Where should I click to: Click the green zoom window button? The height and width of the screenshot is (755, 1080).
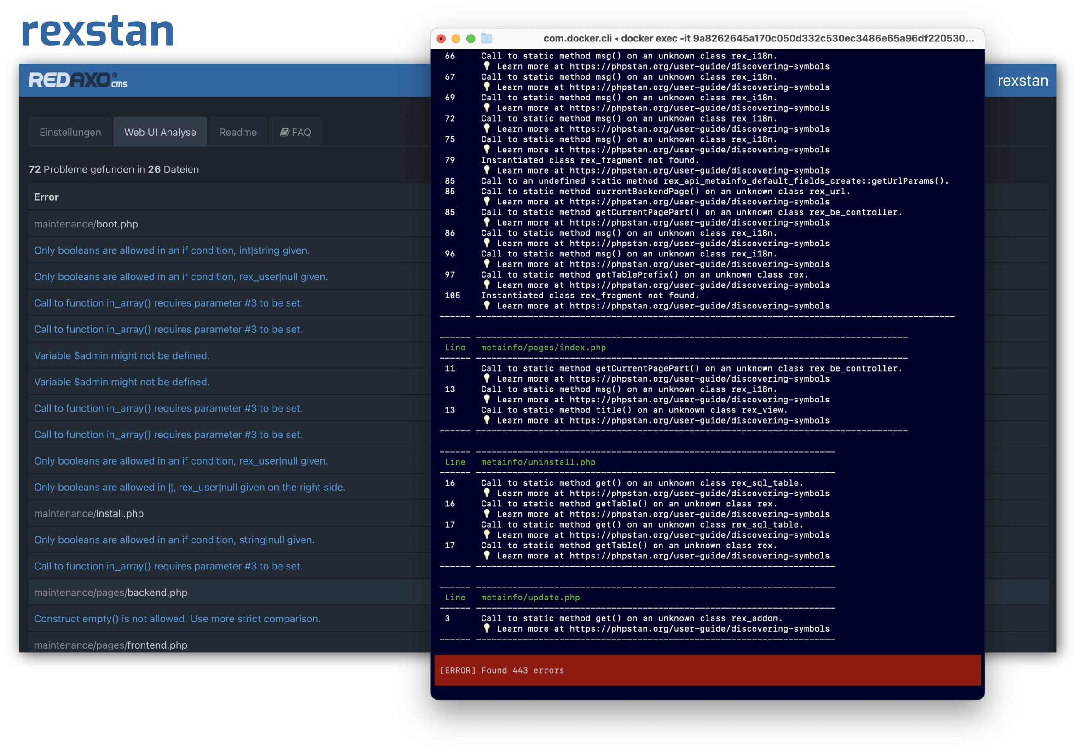470,39
